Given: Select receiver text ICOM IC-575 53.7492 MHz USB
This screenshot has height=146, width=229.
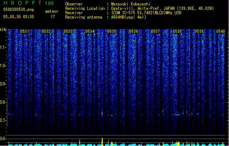Looking at the screenshot, I should (x=146, y=13).
